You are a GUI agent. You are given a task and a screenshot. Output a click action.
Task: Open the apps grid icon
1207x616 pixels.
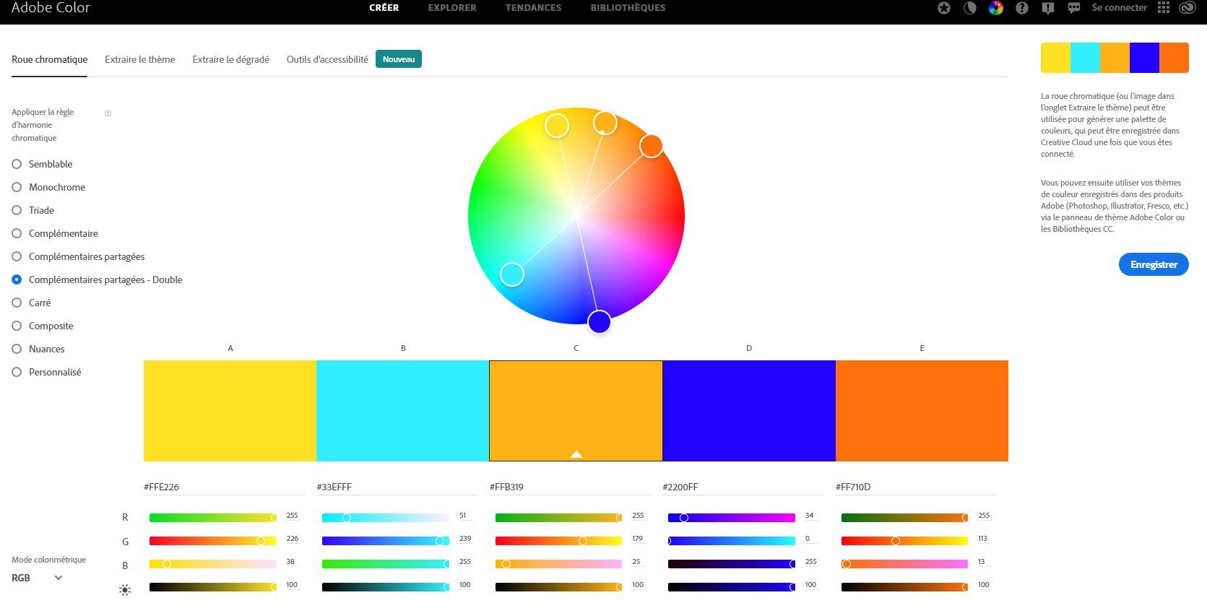click(1164, 7)
